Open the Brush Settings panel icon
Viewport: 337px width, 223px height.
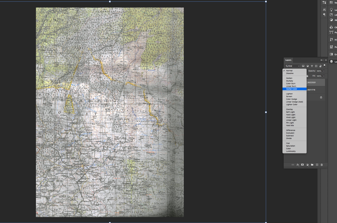(x=324, y=2)
